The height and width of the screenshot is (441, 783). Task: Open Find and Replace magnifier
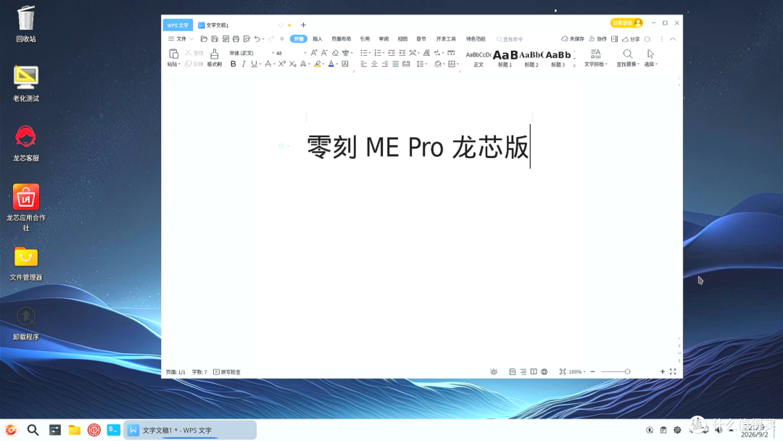[628, 54]
